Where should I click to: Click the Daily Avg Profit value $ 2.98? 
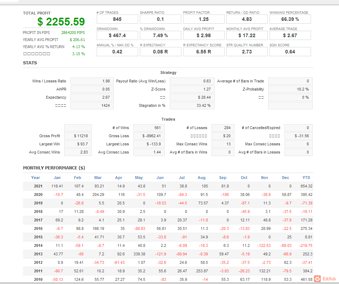coord(204,35)
